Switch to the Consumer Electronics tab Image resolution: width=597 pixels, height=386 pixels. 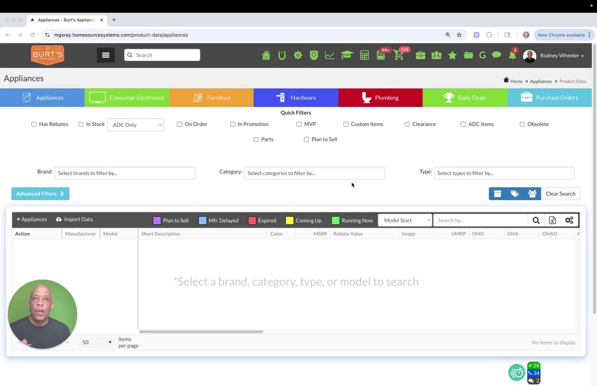(127, 98)
